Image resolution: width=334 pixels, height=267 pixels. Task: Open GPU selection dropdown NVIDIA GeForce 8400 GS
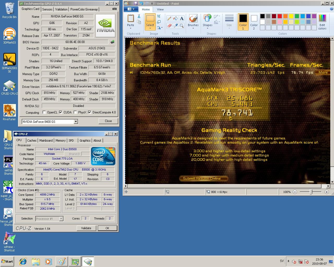tap(76, 122)
